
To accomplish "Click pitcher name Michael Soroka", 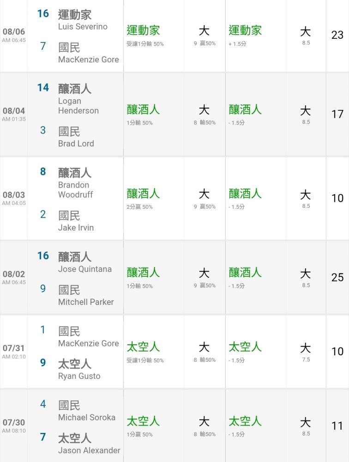I will 87,418.
